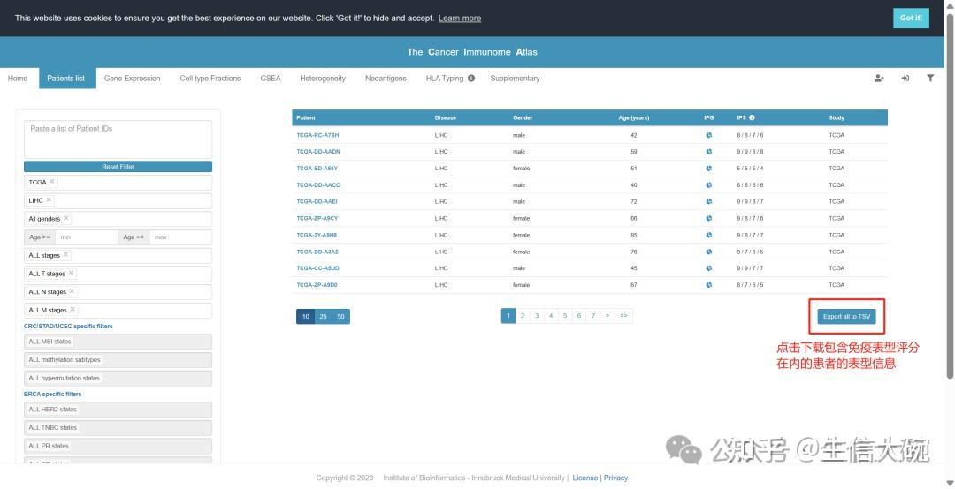Open the Privacy footer link
955x489 pixels.
(615, 478)
